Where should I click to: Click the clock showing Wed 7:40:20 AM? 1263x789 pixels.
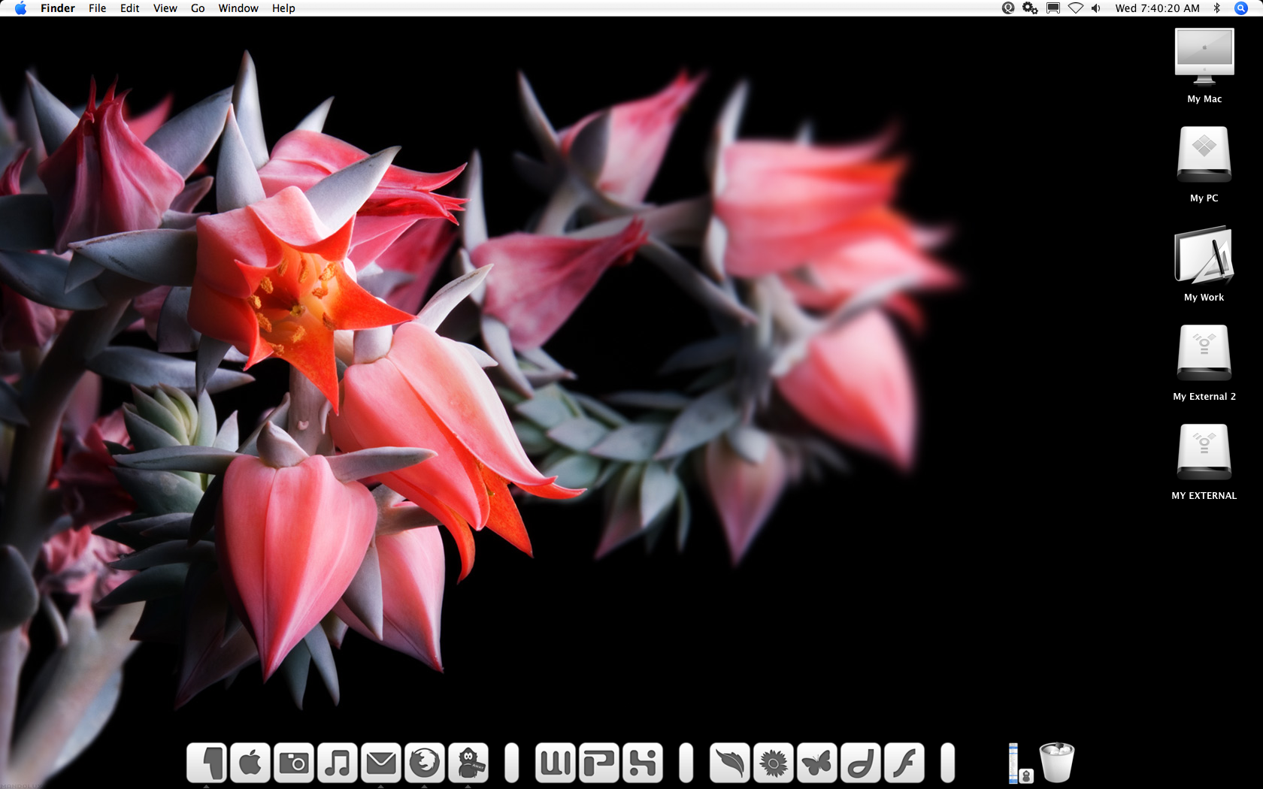click(1158, 8)
